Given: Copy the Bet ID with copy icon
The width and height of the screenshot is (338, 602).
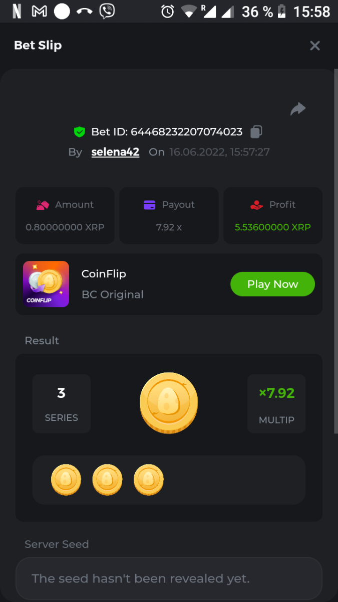Looking at the screenshot, I should pos(256,132).
